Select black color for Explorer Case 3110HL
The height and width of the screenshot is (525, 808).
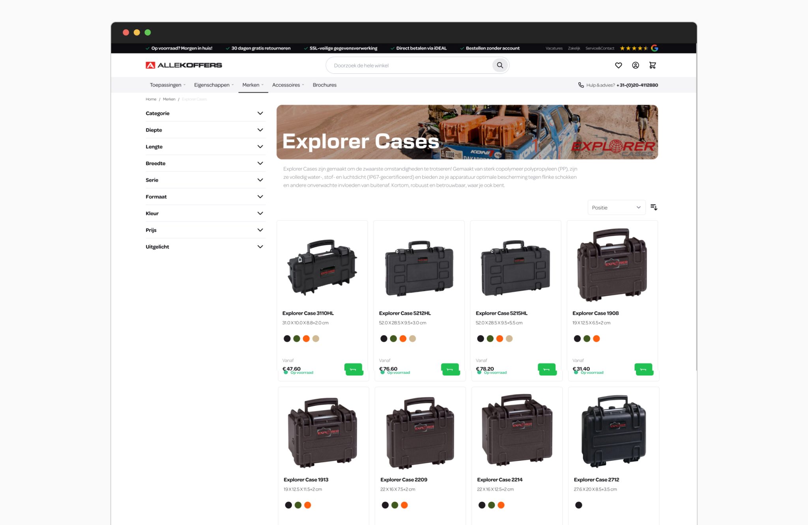click(x=287, y=338)
